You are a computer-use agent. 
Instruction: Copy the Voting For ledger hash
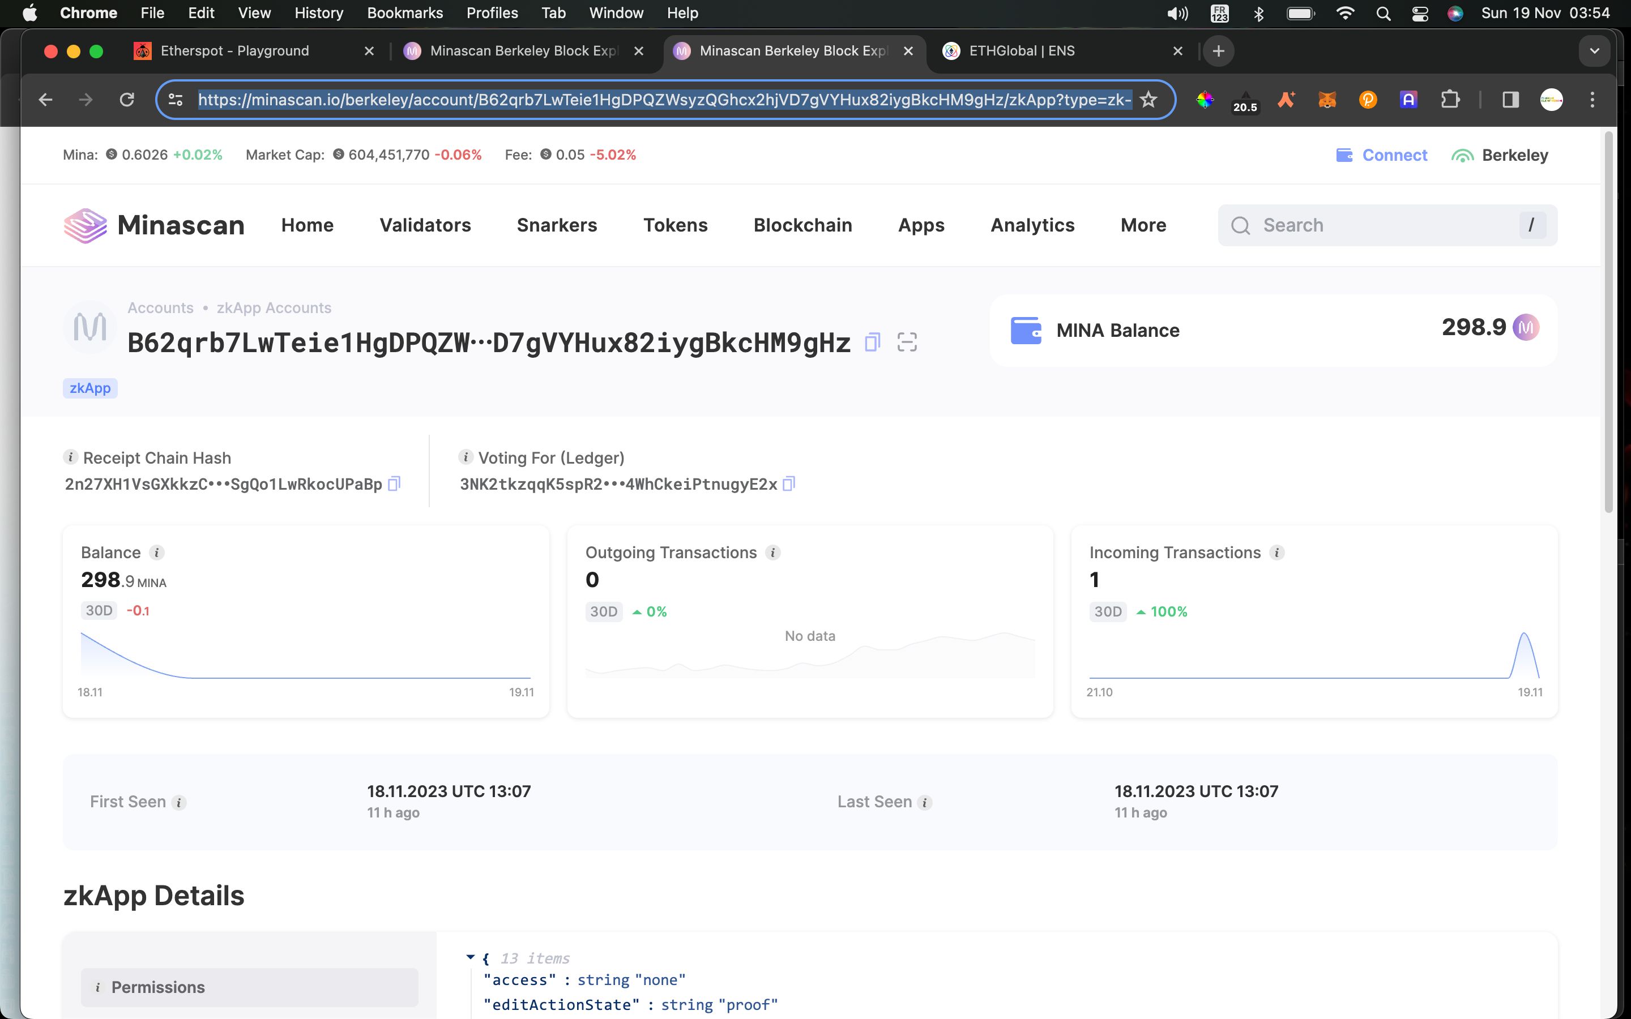point(789,484)
